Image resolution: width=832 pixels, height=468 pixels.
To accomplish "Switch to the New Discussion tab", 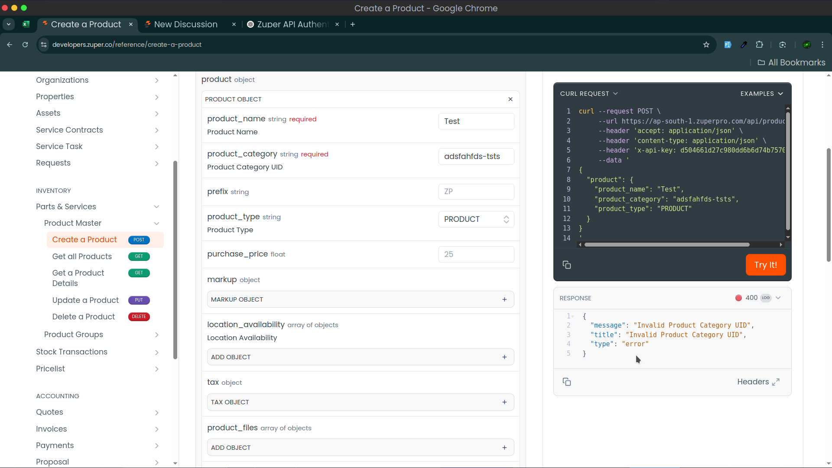I will pyautogui.click(x=186, y=24).
